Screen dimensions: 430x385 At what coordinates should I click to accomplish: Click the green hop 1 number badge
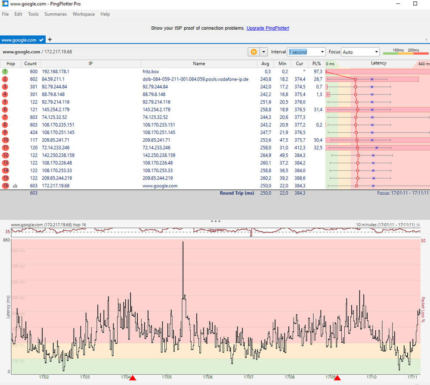coord(5,71)
